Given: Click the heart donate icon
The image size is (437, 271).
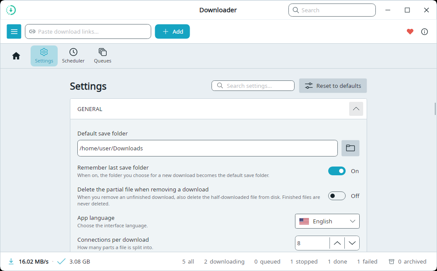Looking at the screenshot, I should click(410, 31).
